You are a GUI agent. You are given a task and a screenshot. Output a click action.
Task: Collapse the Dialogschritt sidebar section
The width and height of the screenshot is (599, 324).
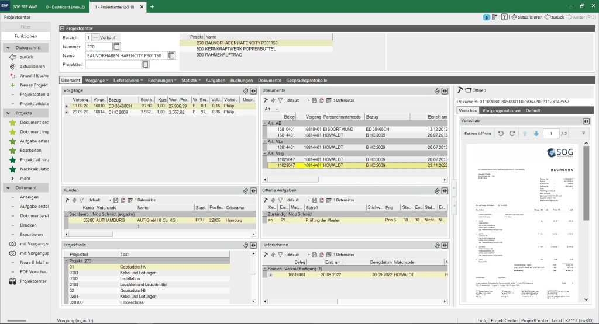(x=8, y=48)
